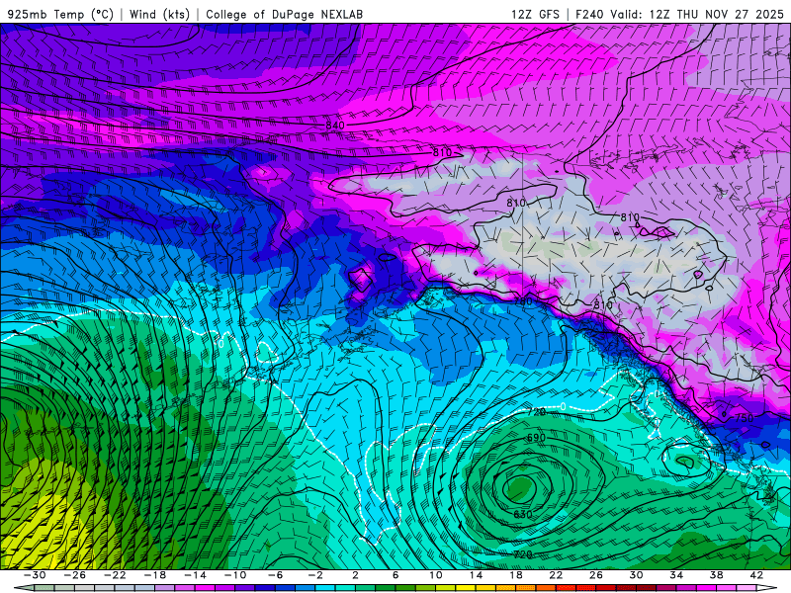This screenshot has height=593, width=791.
Task: Click the 750 height contour label
Action: 745,418
